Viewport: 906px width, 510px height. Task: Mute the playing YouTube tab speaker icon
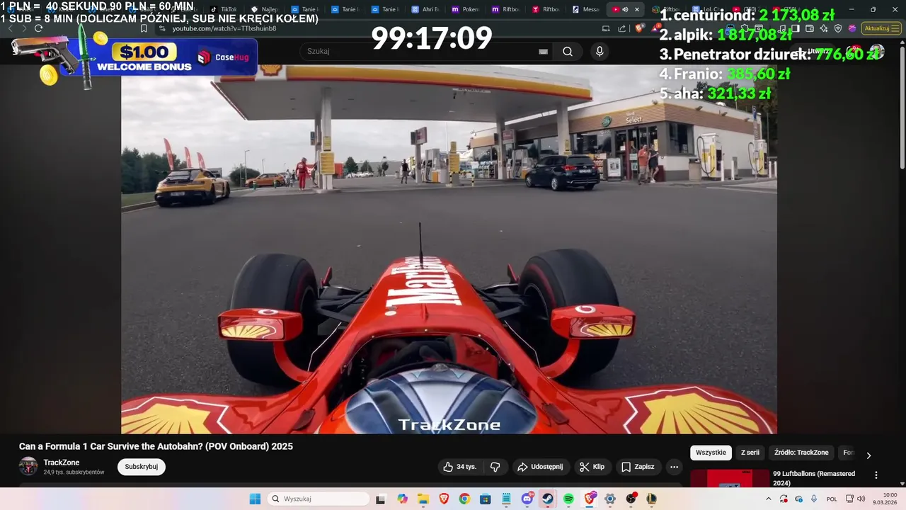point(625,9)
